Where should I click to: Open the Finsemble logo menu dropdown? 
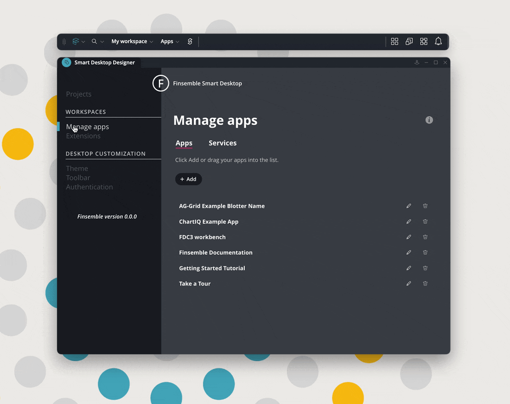tap(79, 41)
